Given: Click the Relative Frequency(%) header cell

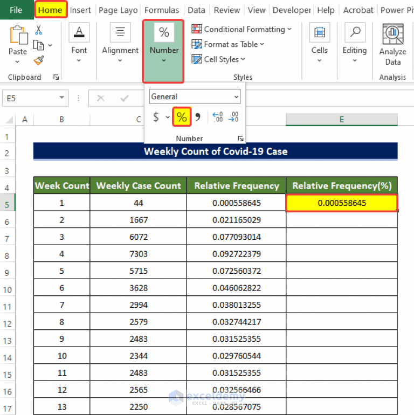Looking at the screenshot, I should [x=342, y=185].
